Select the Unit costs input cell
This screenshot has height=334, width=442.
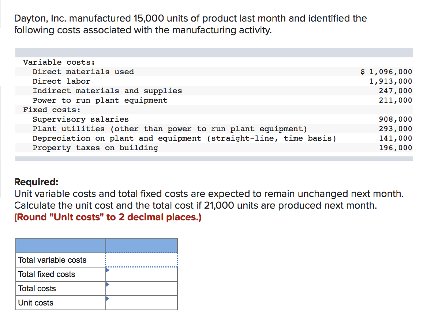(142, 303)
